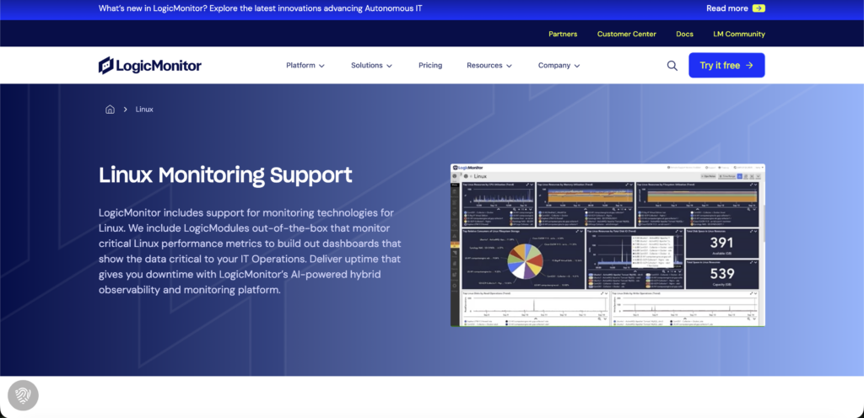Click the 391 available value in dashboard image
This screenshot has width=864, height=418.
pyautogui.click(x=721, y=243)
